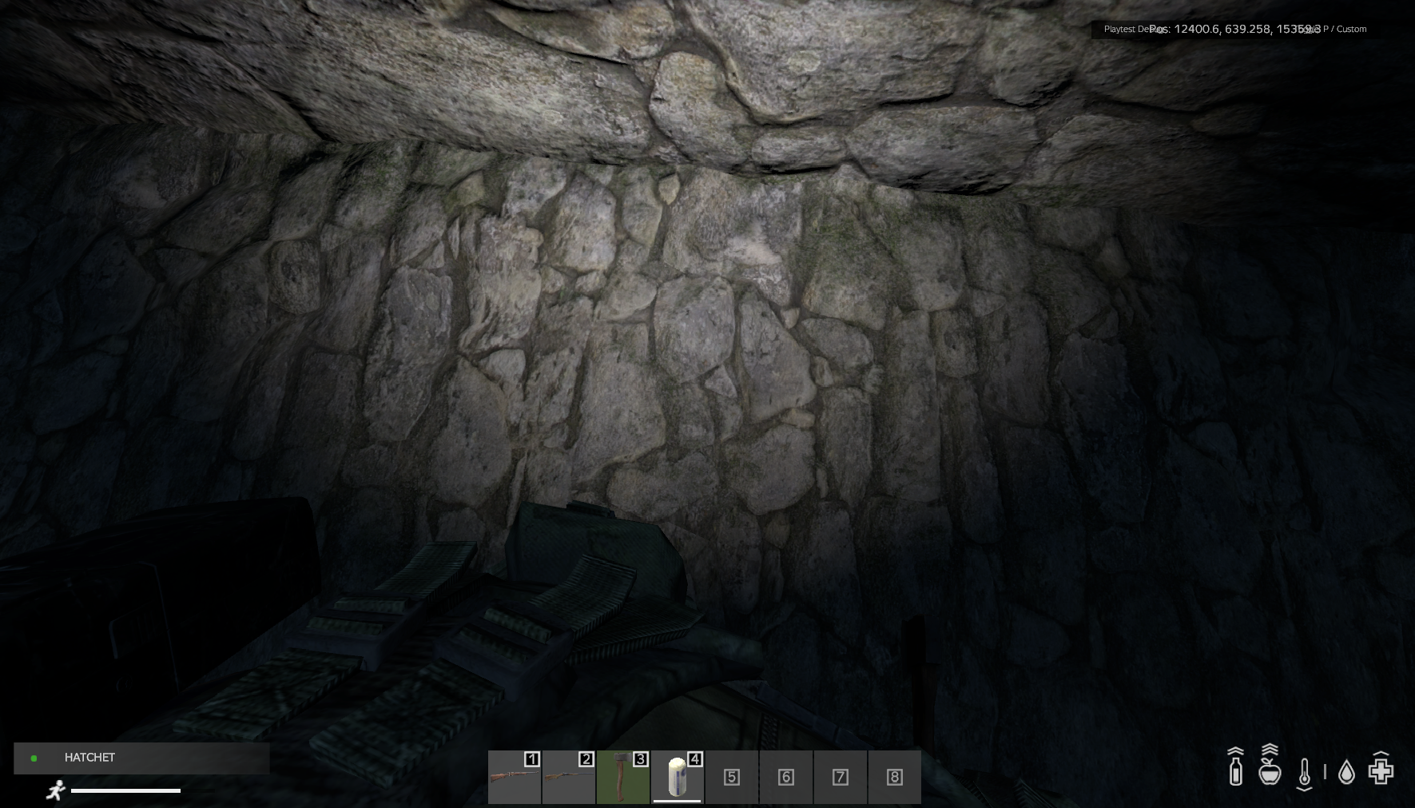
Task: Click empty hotbar slot 5
Action: (x=732, y=777)
